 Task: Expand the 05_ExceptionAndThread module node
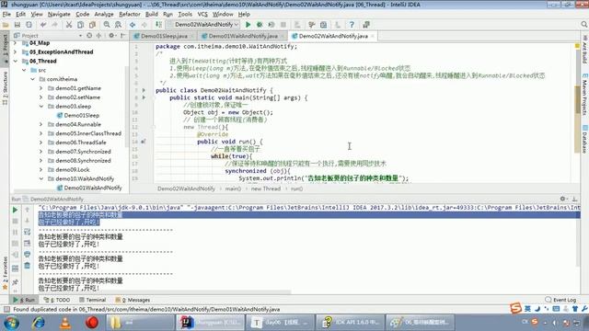point(16,51)
